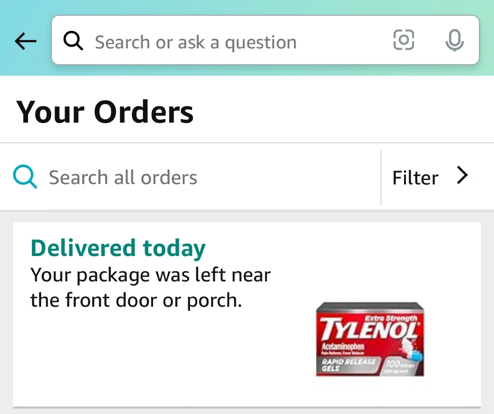Expand Filter using the chevron arrow
Viewport: 494px width, 414px height.
pos(462,175)
